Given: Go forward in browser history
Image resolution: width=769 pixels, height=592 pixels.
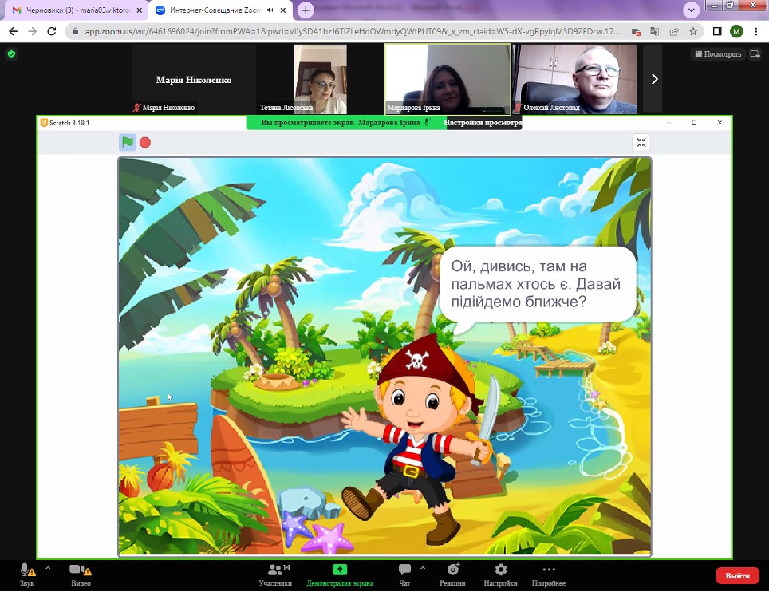Looking at the screenshot, I should [x=33, y=31].
